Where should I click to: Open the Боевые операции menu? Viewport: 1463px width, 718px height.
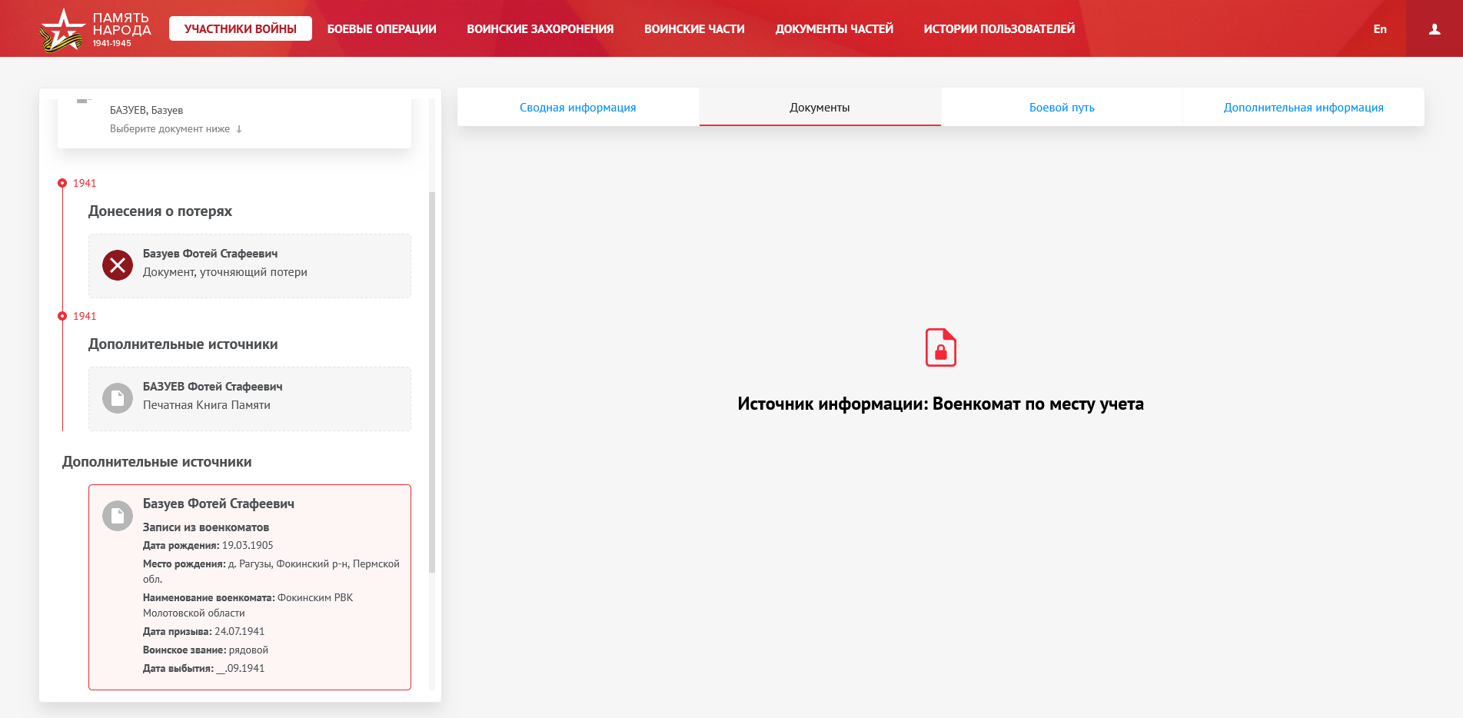[x=381, y=29]
